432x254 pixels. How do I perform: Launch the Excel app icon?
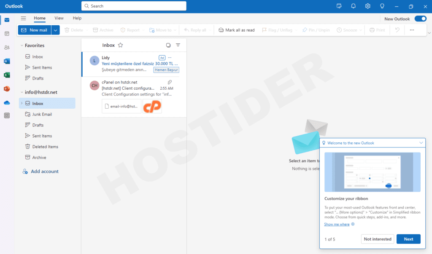[7, 75]
